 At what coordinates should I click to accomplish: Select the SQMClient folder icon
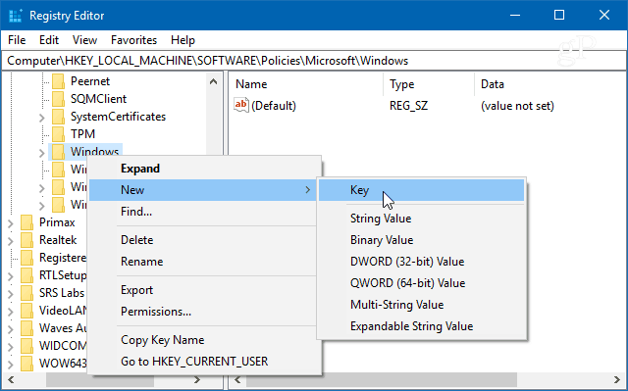click(59, 99)
